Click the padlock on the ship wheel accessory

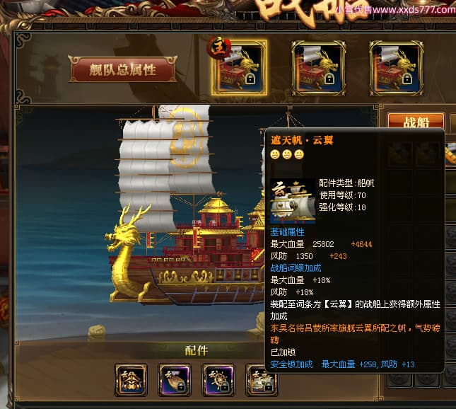point(225,388)
